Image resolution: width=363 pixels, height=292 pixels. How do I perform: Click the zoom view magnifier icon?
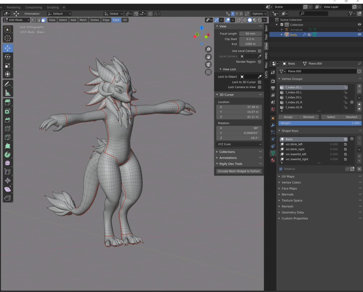pos(208,49)
